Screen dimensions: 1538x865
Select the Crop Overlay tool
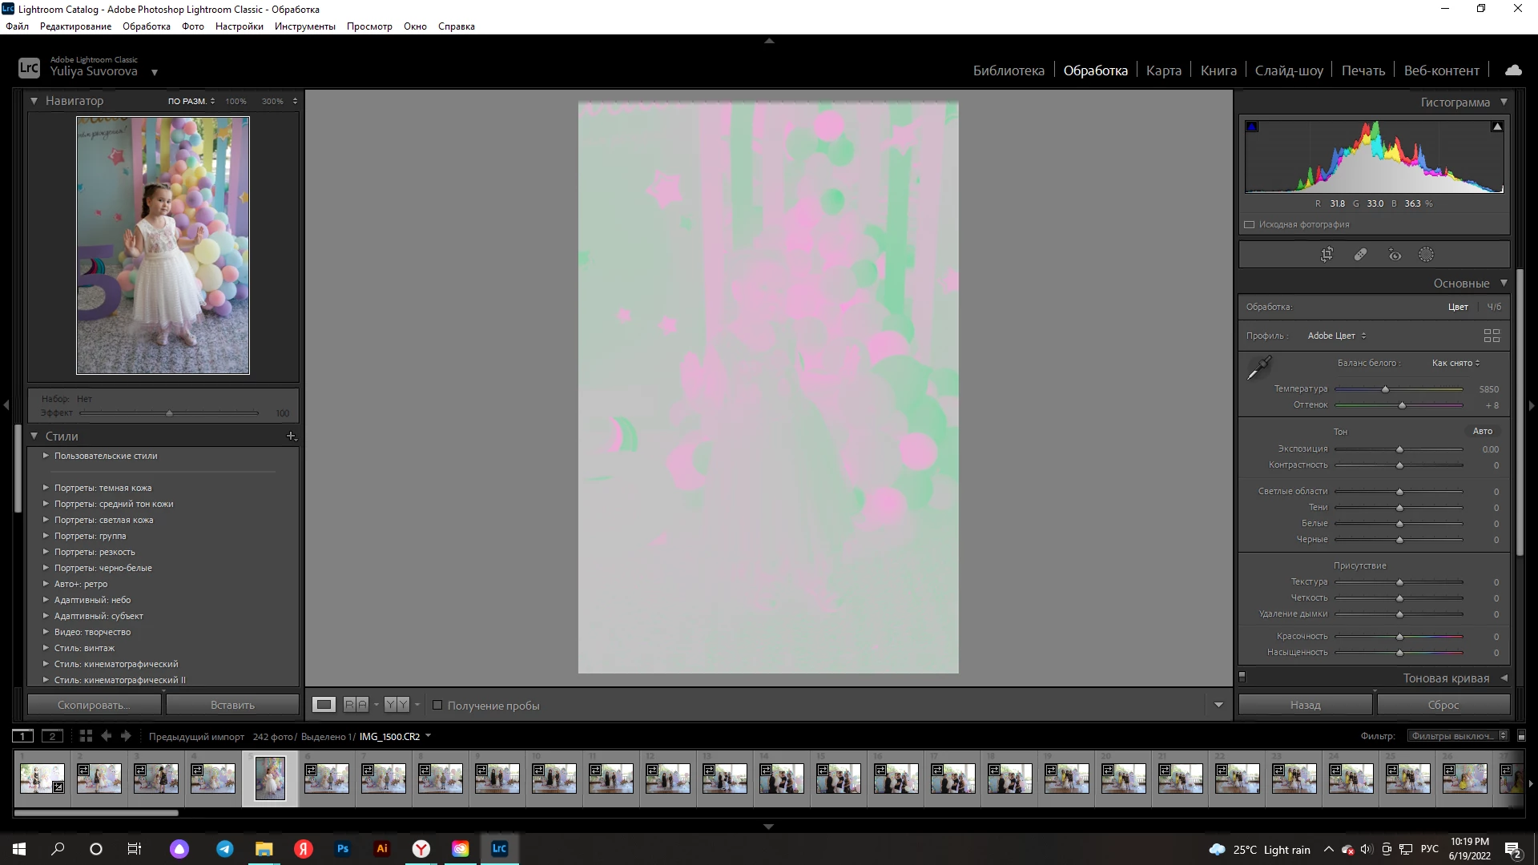click(x=1327, y=255)
